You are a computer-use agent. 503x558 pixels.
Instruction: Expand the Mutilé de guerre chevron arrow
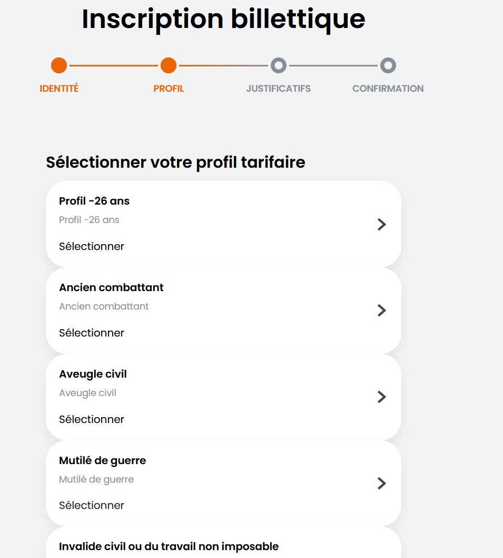click(382, 483)
